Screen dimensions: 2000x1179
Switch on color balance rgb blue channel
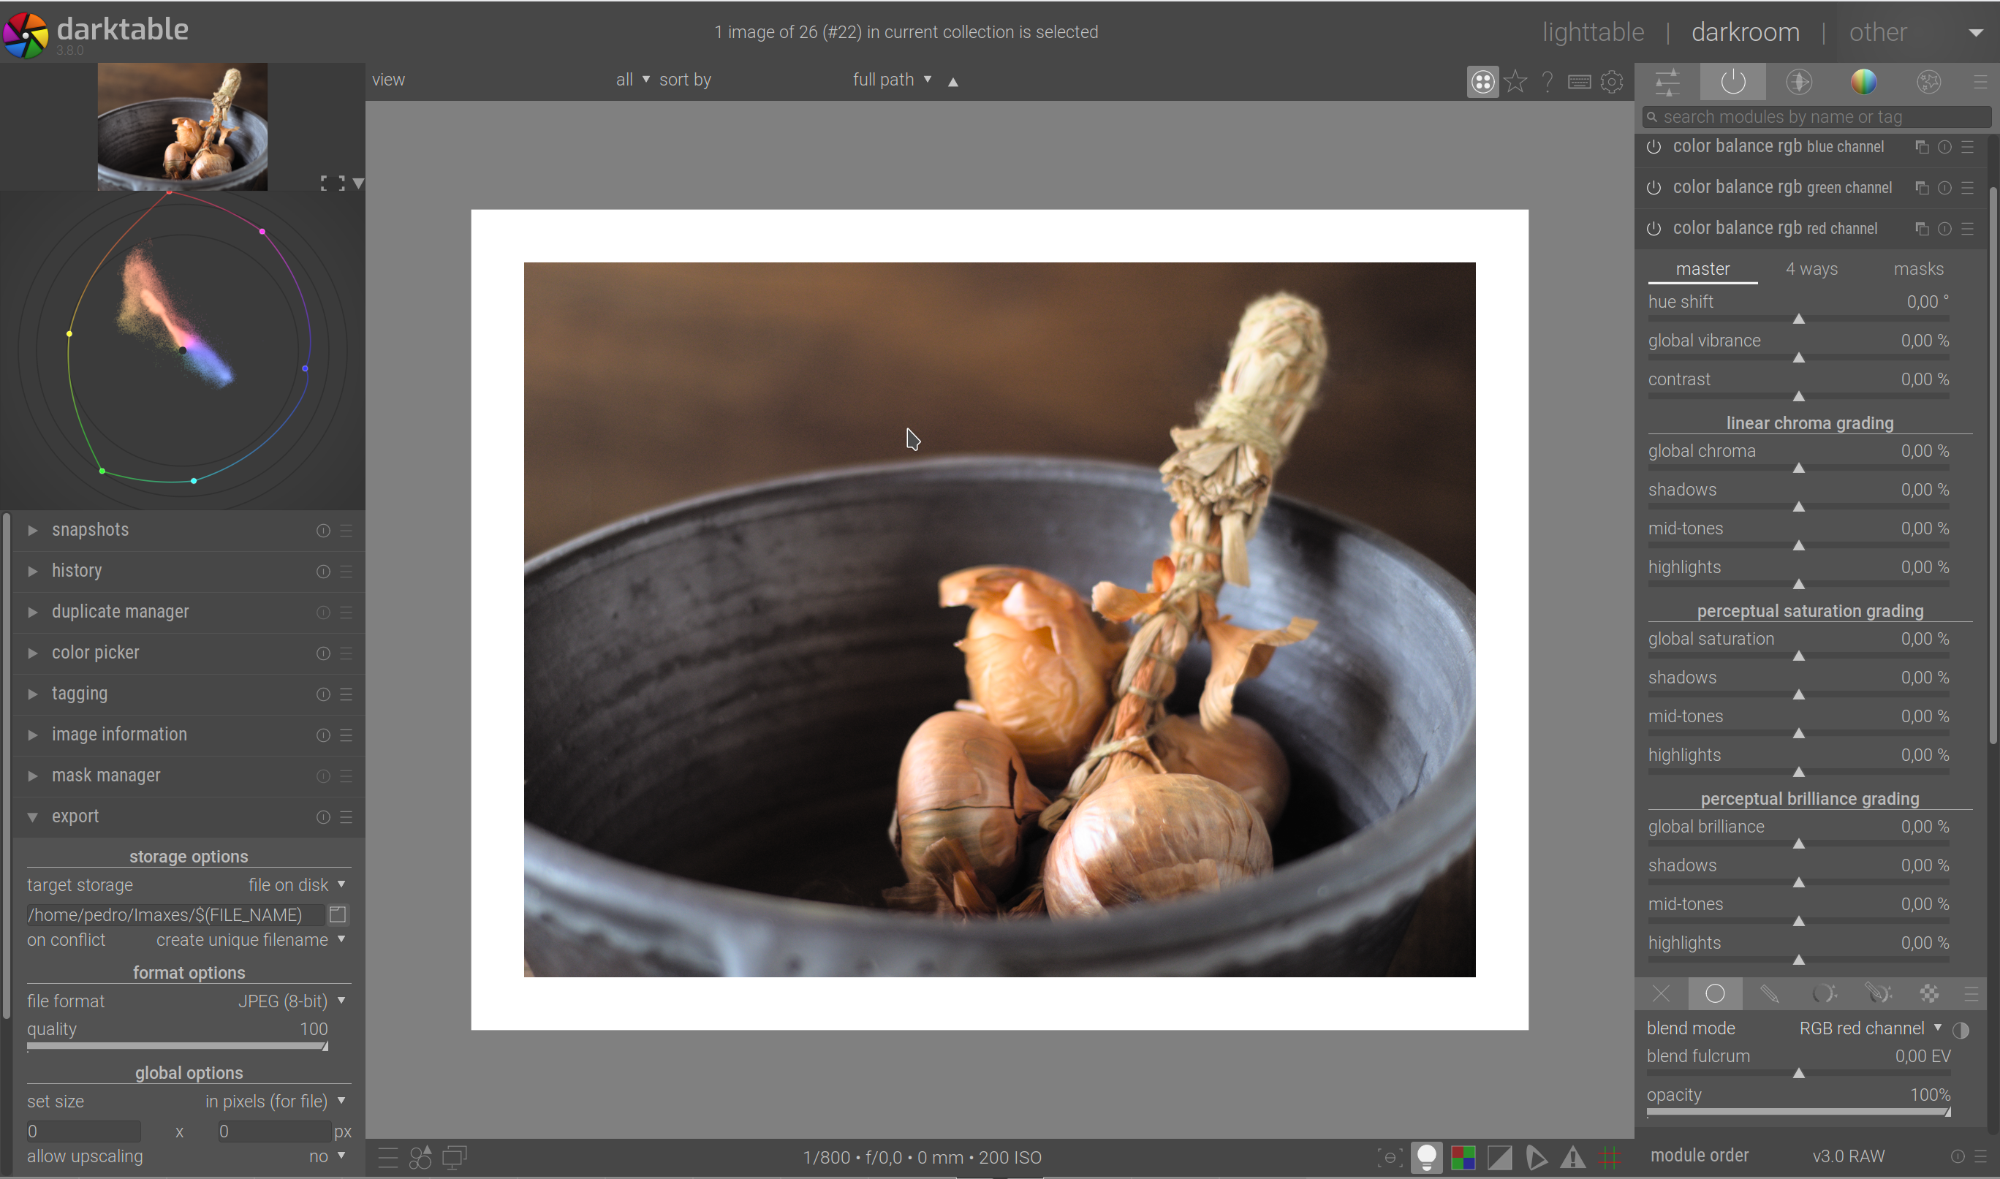click(x=1654, y=147)
